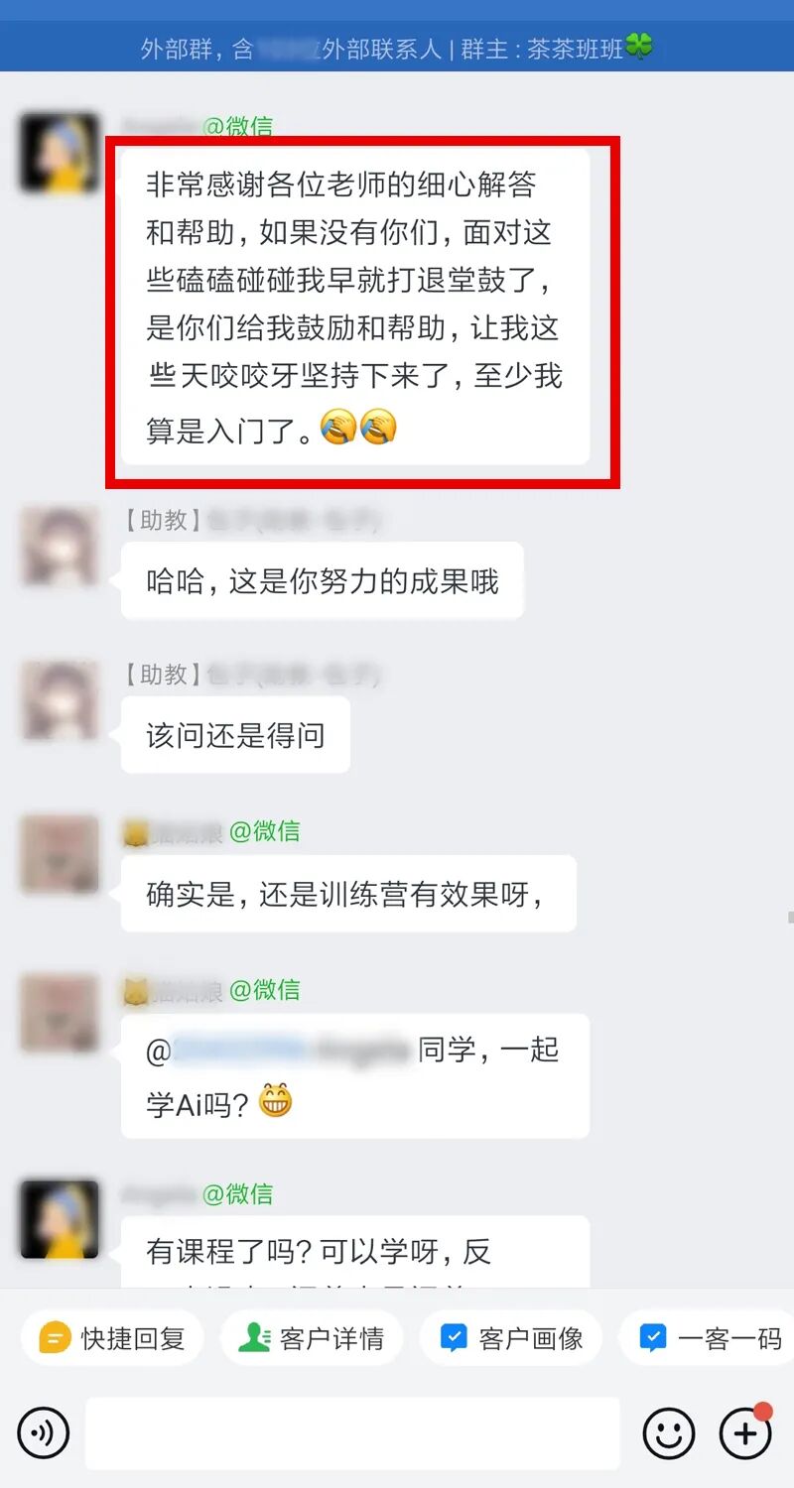Open the pearl earring avatar profile at top
Image resolution: width=794 pixels, height=1488 pixels.
60,153
